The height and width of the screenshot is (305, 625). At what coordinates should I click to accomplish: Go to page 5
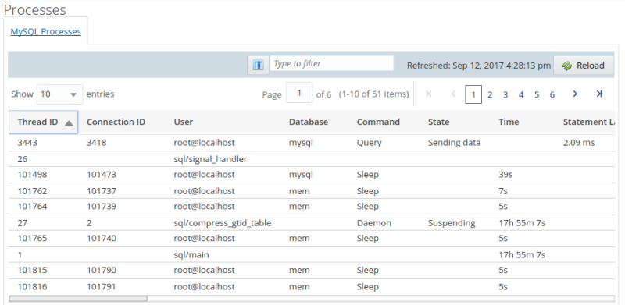click(537, 94)
